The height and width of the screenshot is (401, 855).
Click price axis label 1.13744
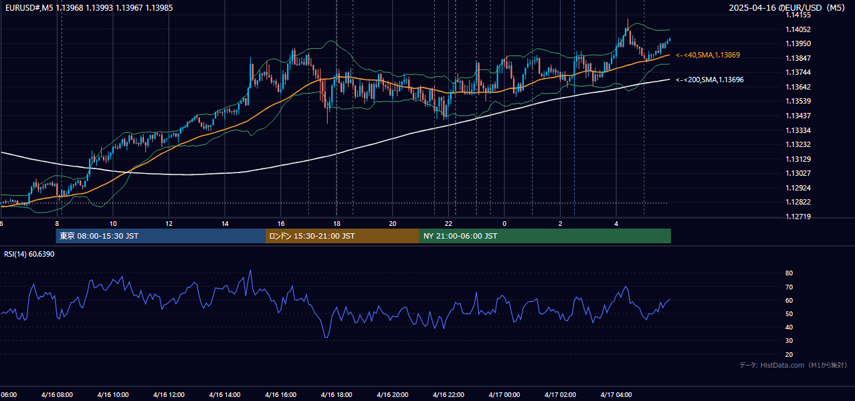(799, 72)
